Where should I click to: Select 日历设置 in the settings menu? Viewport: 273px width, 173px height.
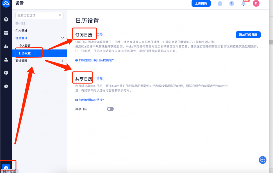click(25, 53)
